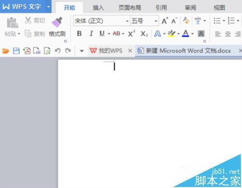This screenshot has height=188, width=242.
Task: Cut the selection with the scissors icon
Action: click(28, 20)
